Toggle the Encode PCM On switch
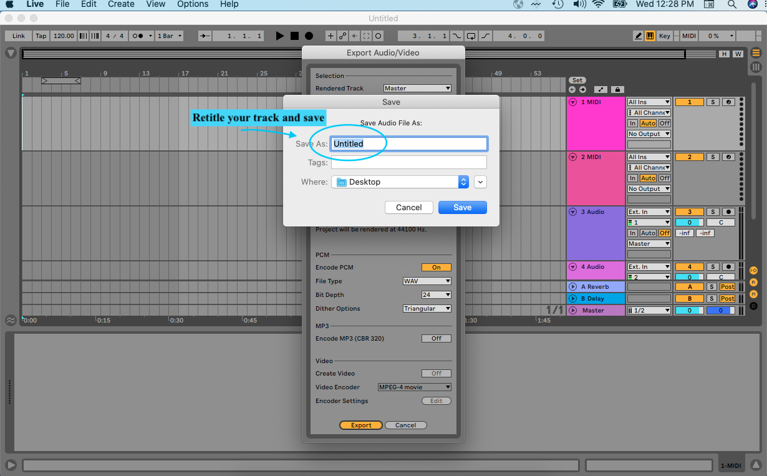767x476 pixels. (x=436, y=268)
